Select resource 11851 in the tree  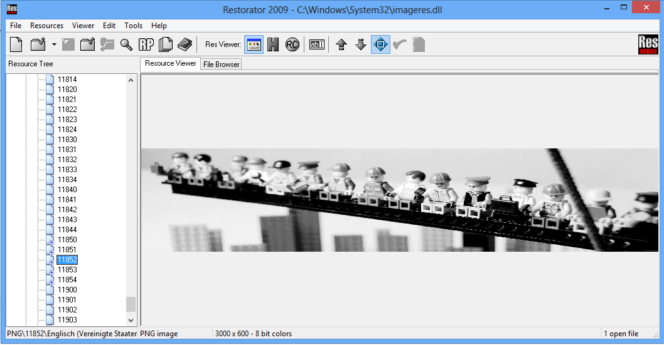click(67, 250)
